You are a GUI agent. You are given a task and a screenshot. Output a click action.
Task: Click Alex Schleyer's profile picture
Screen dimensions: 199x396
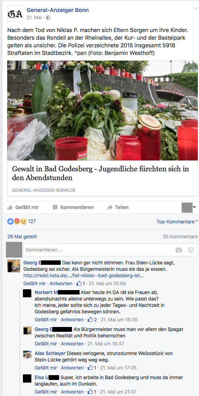(x=27, y=354)
